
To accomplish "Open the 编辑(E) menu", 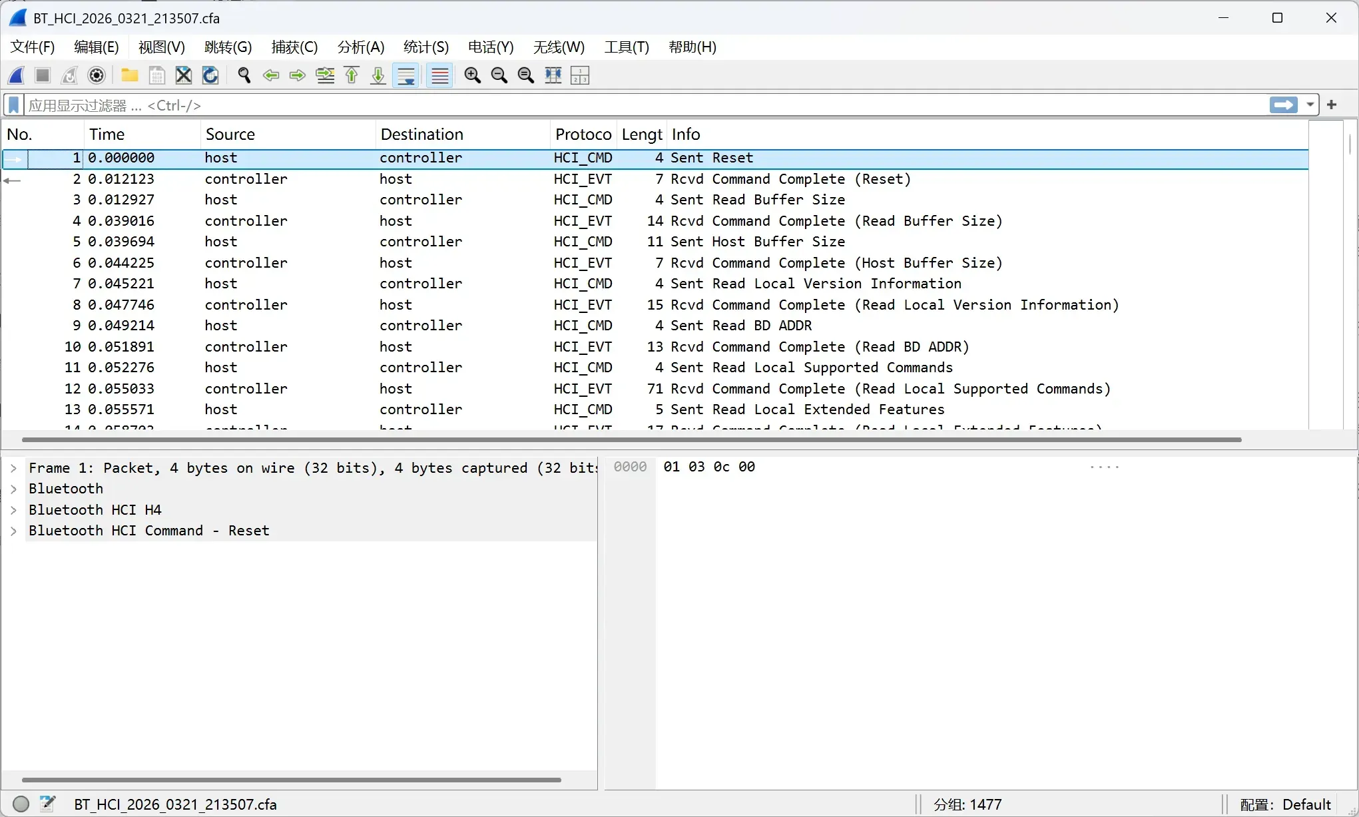I will point(97,47).
